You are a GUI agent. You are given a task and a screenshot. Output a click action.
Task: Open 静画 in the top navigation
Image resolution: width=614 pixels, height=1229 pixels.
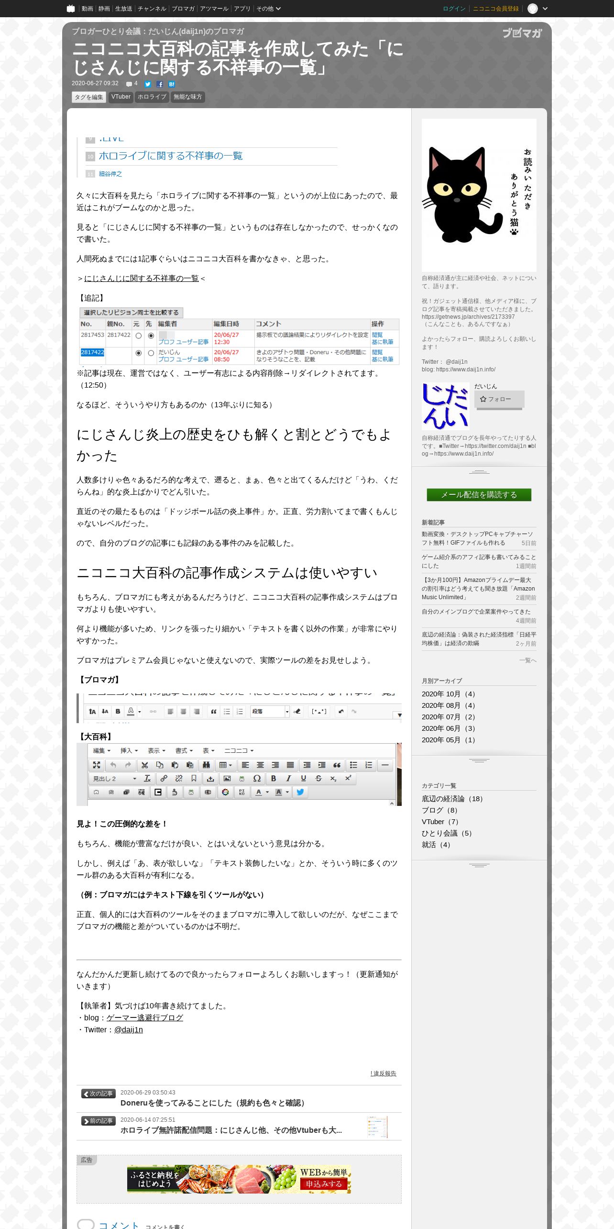(104, 9)
